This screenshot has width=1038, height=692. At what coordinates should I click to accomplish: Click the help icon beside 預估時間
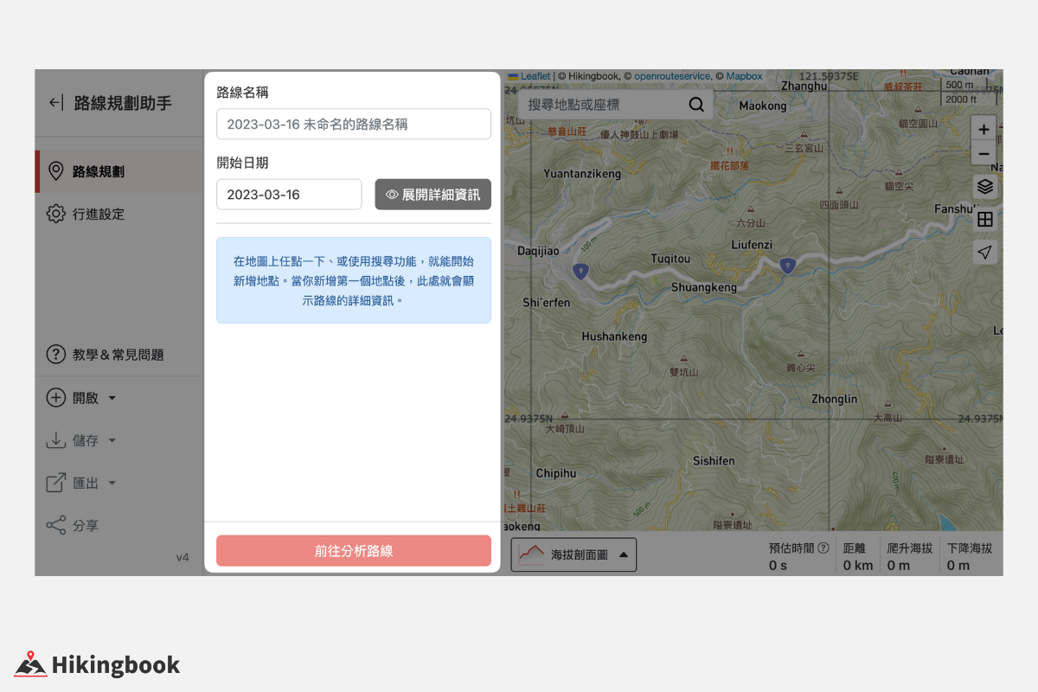[823, 548]
